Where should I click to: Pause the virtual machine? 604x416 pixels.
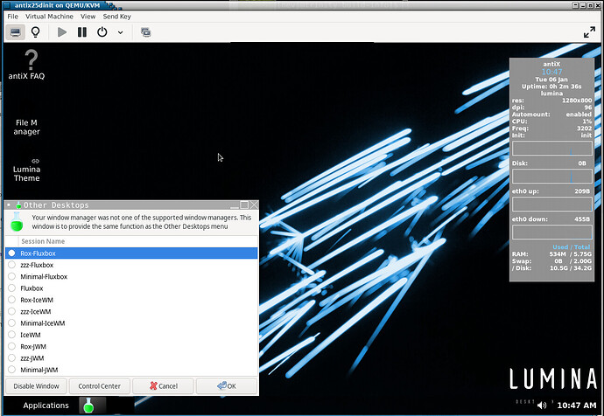[x=81, y=31]
